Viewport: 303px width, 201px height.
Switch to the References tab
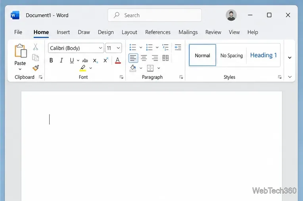(x=158, y=32)
